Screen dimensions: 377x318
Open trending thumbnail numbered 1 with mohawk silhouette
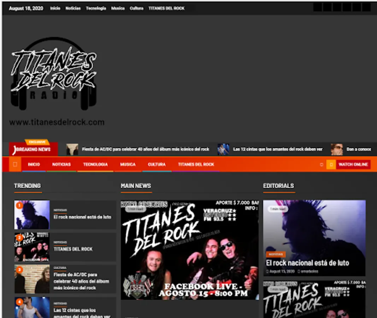point(32,214)
